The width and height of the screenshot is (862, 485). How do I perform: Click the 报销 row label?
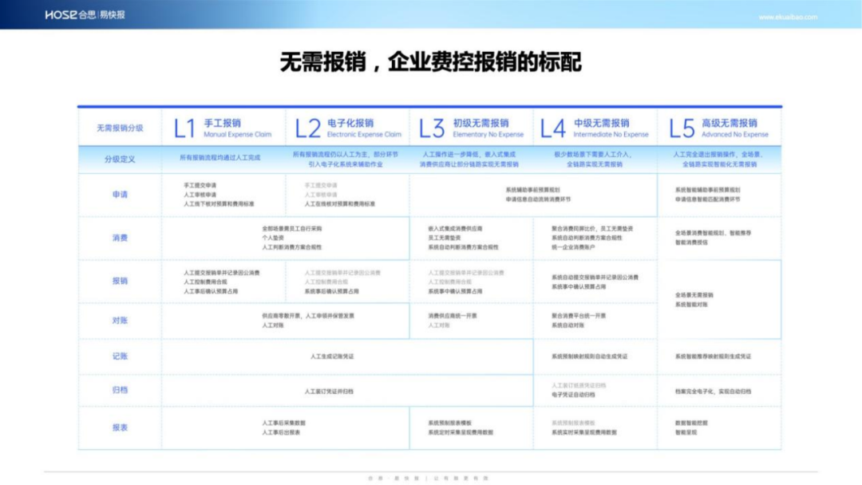point(120,281)
